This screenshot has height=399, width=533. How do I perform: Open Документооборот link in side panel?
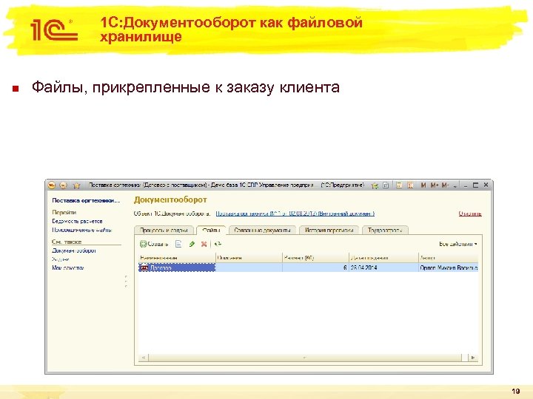click(74, 250)
